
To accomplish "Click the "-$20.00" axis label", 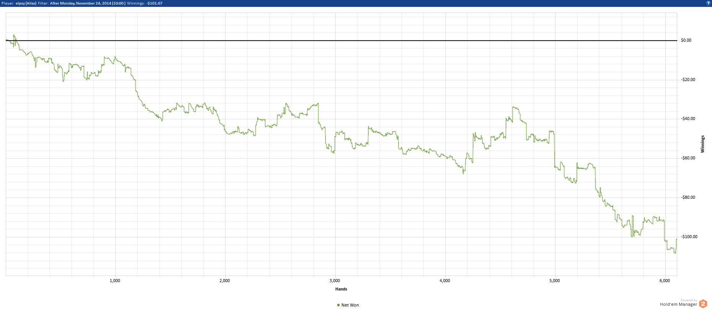I will (688, 80).
